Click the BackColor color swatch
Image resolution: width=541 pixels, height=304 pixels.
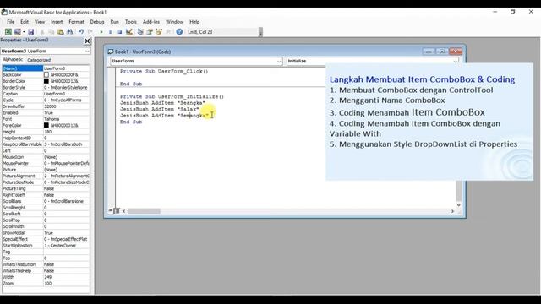(46, 75)
